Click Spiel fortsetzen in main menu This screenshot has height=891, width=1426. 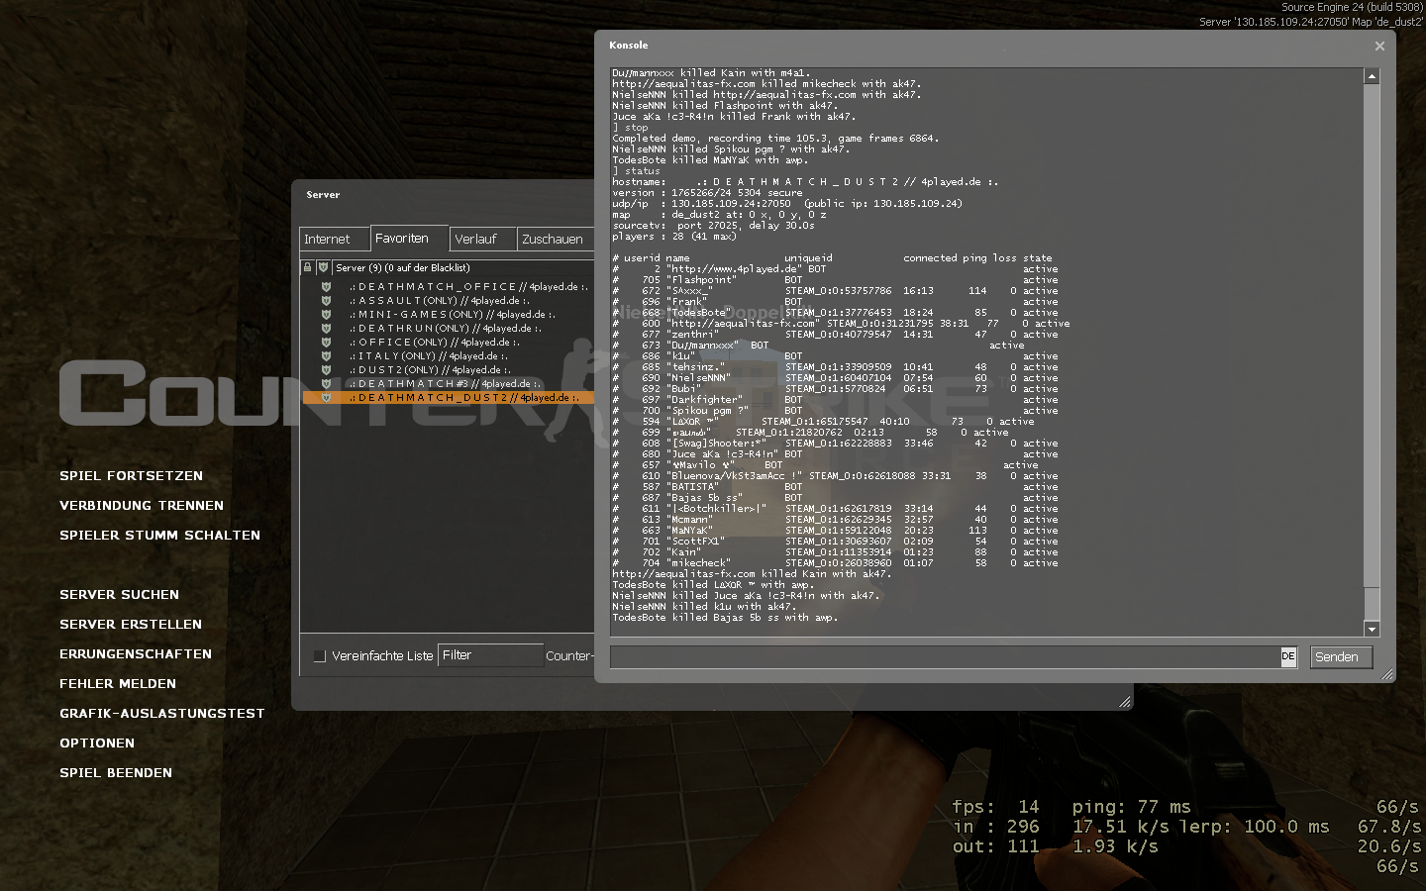pos(131,476)
